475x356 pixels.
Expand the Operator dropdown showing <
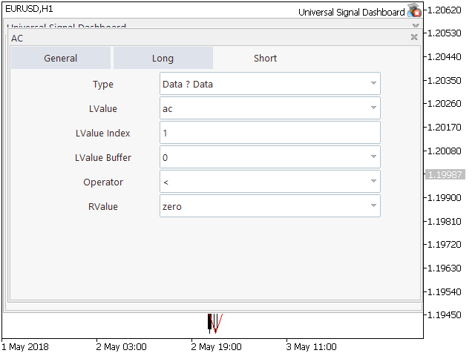(x=270, y=182)
